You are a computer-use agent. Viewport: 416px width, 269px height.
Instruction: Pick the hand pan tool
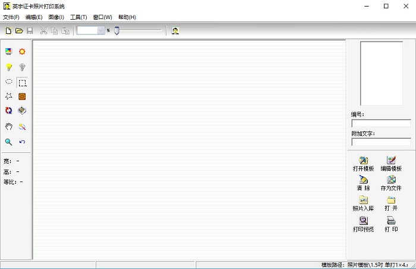[x=9, y=126]
